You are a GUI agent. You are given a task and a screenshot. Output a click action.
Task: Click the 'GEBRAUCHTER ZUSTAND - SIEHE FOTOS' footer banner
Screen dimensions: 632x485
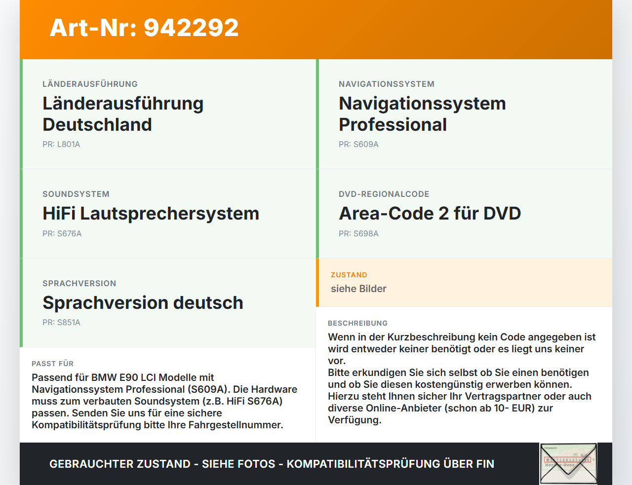[272, 464]
